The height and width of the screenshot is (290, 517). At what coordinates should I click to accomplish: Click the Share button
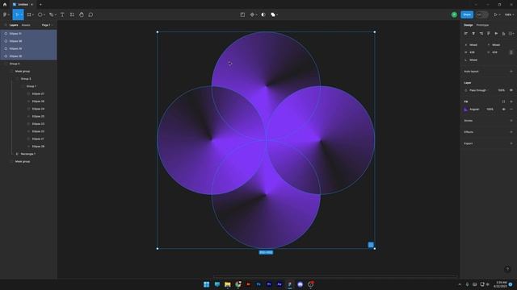[467, 14]
